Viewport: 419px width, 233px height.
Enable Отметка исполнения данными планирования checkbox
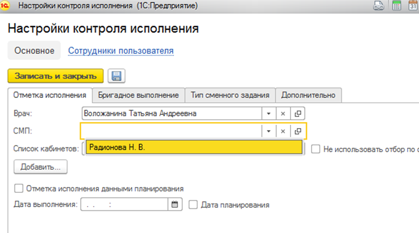pyautogui.click(x=19, y=189)
